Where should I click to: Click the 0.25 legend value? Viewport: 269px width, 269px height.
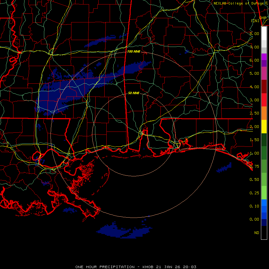pos(254,193)
